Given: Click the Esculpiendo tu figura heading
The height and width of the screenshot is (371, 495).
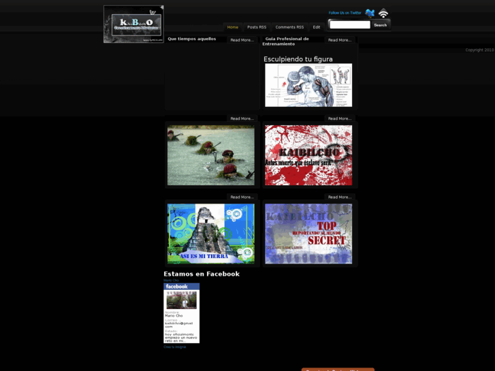Looking at the screenshot, I should 298,59.
